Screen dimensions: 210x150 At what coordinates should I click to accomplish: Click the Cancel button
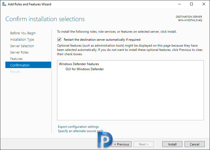coord(194,144)
